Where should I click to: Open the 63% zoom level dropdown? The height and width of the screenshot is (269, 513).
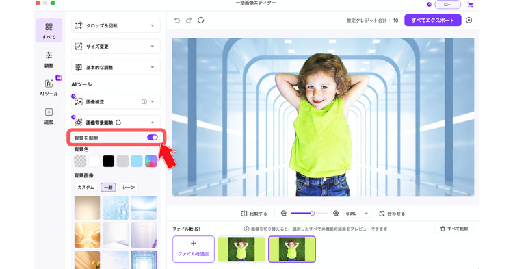[x=358, y=214]
